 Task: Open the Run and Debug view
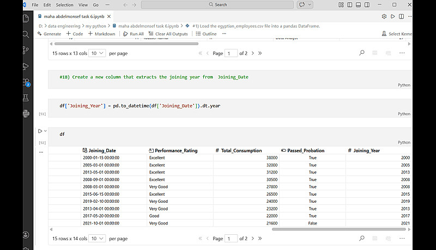(x=26, y=66)
